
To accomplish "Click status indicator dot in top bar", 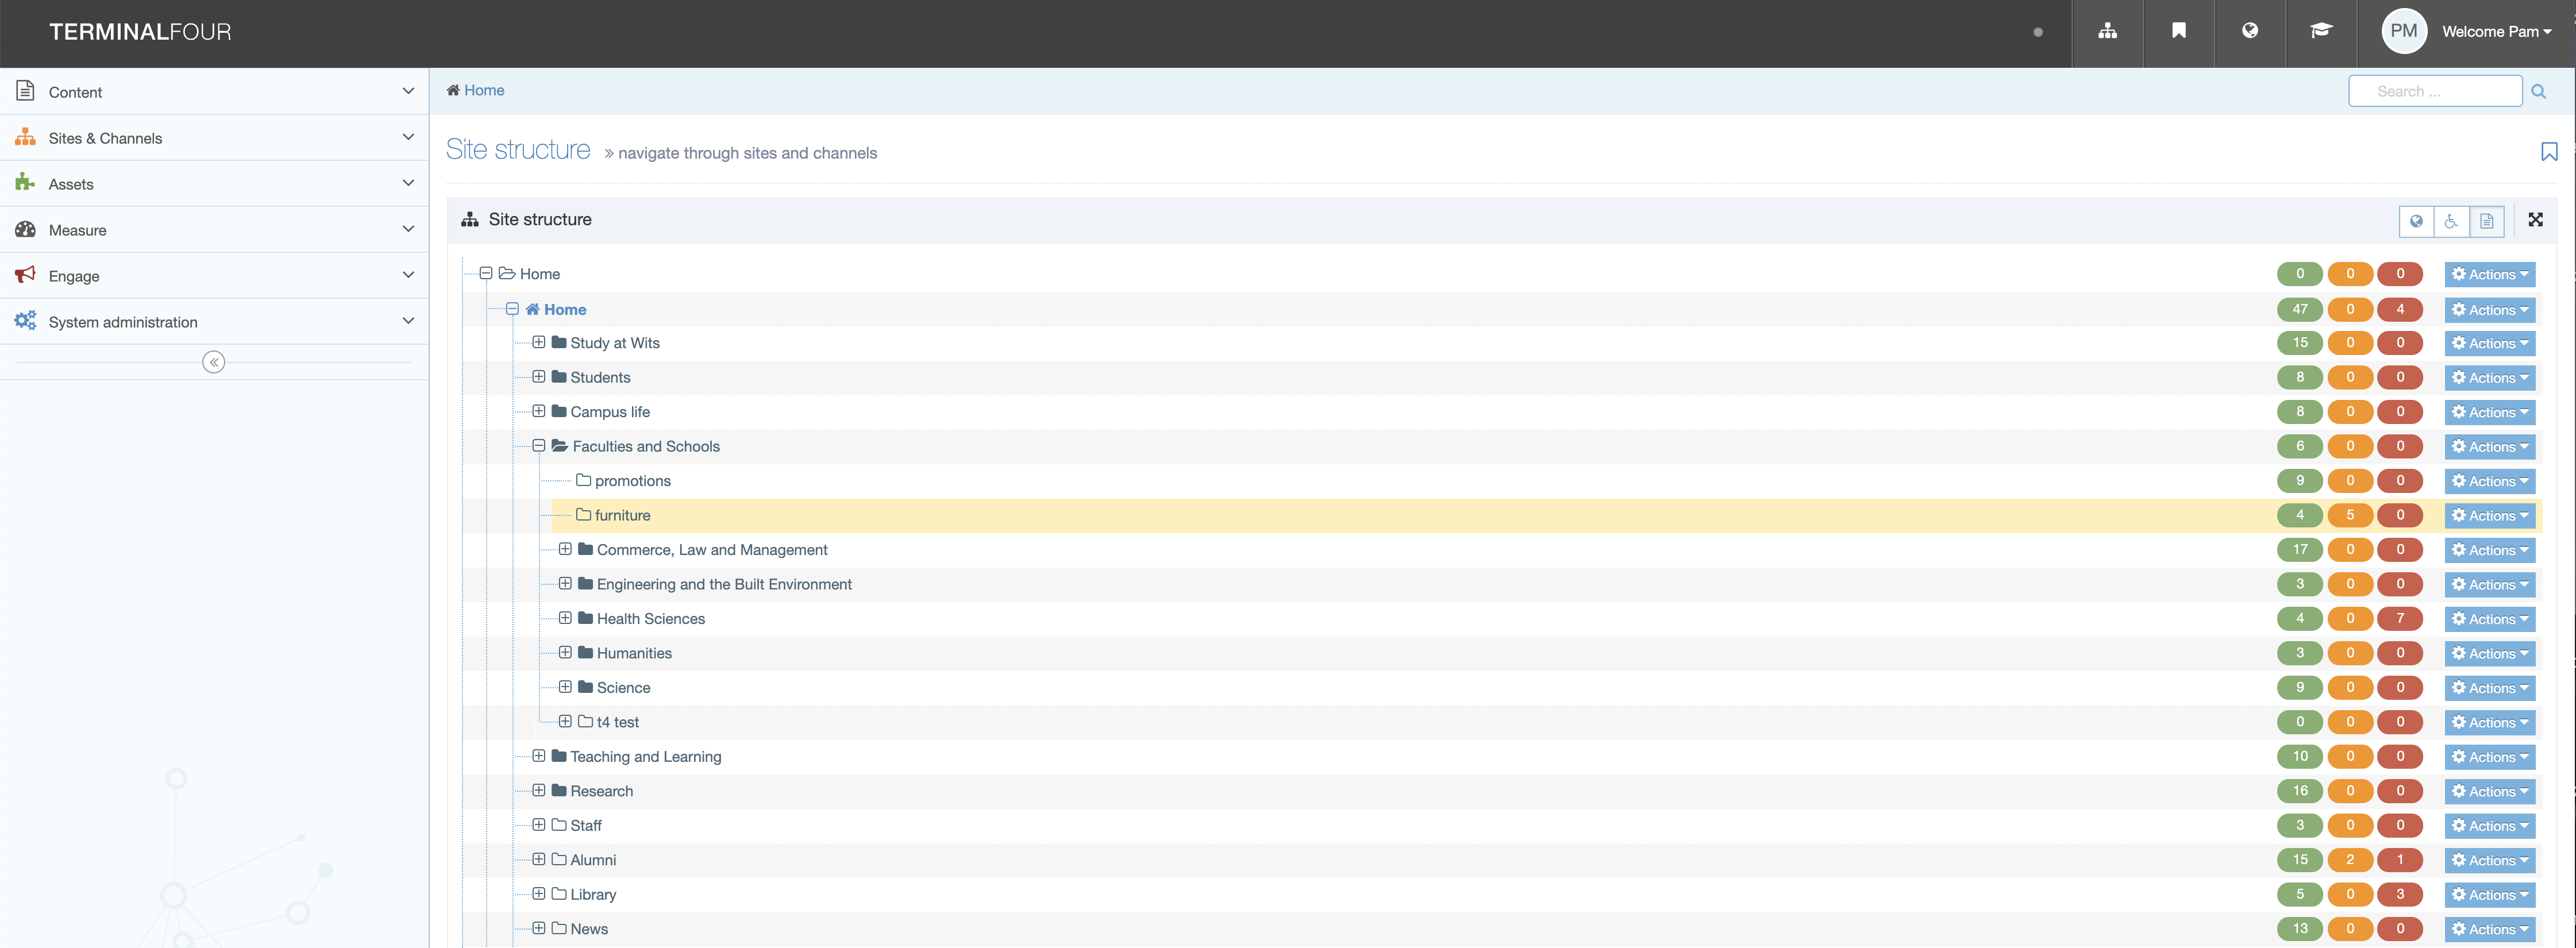I will point(2038,32).
